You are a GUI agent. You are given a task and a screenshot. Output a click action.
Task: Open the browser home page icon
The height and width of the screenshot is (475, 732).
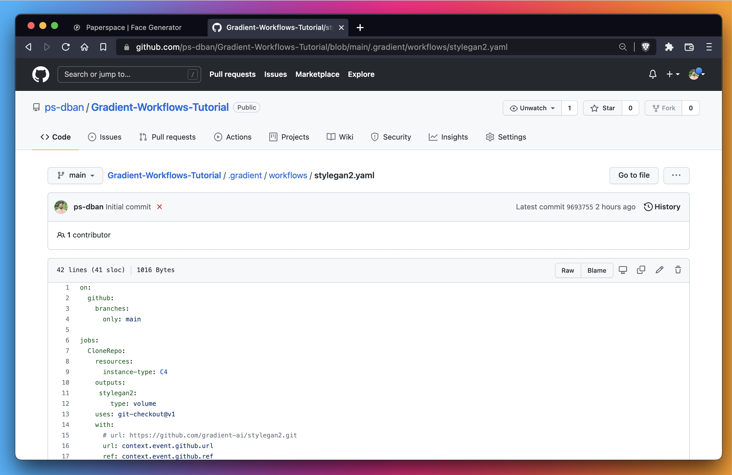(x=84, y=47)
